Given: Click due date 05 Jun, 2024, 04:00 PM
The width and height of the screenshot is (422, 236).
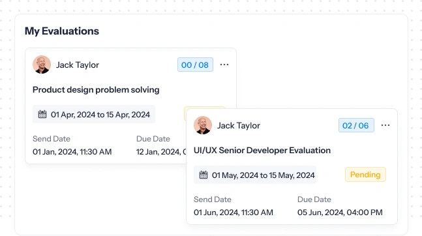Looking at the screenshot, I should (340, 213).
